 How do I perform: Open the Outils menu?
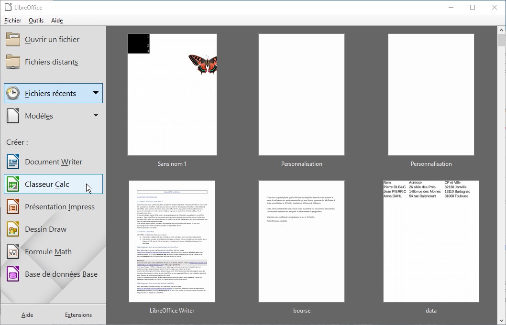[36, 21]
